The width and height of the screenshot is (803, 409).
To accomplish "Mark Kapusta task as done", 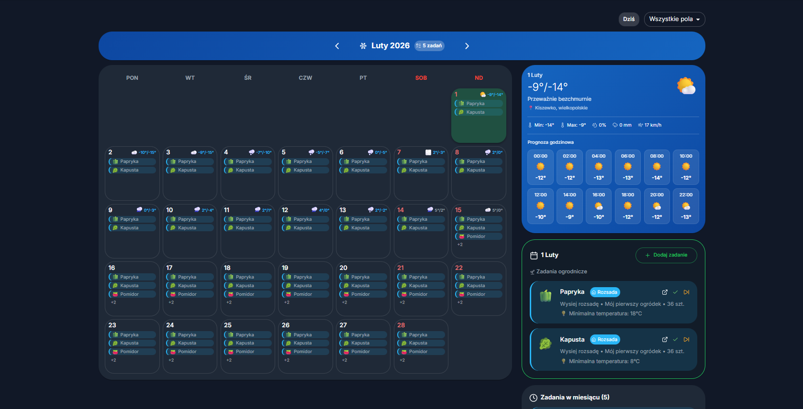I will click(x=675, y=340).
